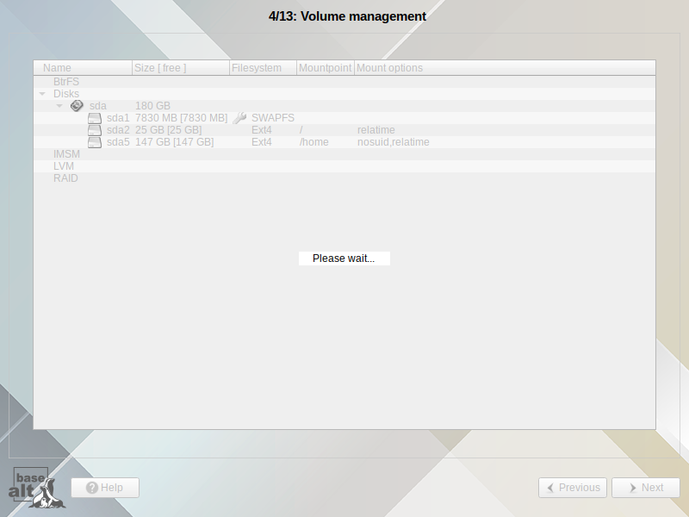This screenshot has width=689, height=517.
Task: Select the LVM tree row
Action: coord(344,166)
